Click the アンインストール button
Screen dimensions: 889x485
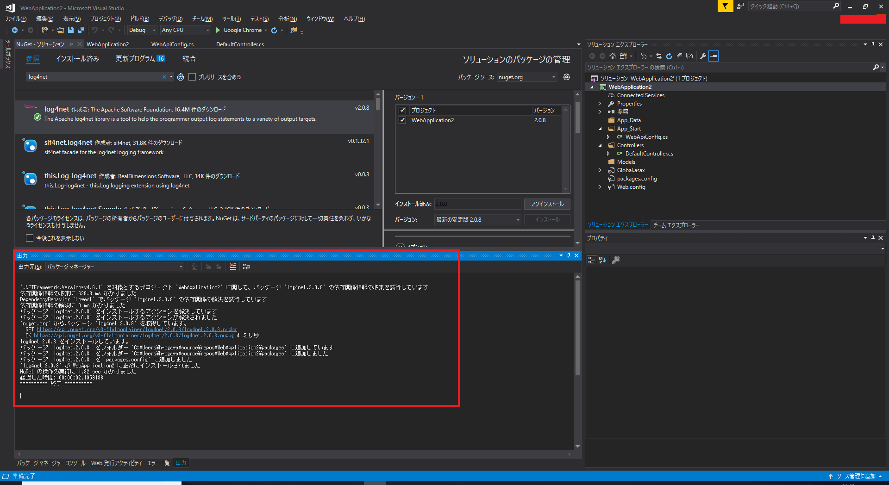pyautogui.click(x=547, y=204)
